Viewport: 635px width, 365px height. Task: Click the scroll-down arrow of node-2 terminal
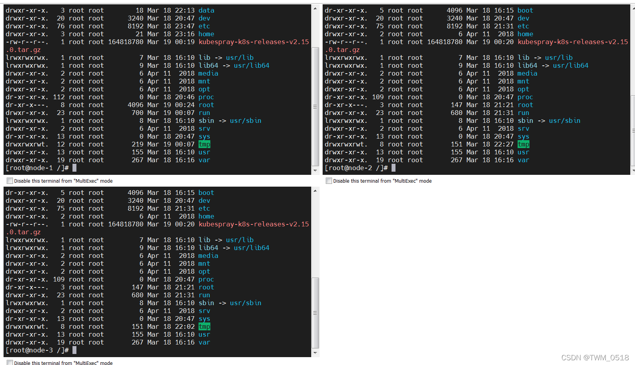tap(633, 170)
